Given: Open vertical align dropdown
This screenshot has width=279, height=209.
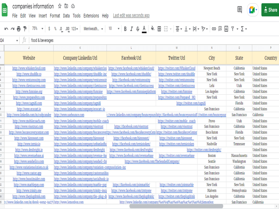Looking at the screenshot, I should tap(187, 29).
